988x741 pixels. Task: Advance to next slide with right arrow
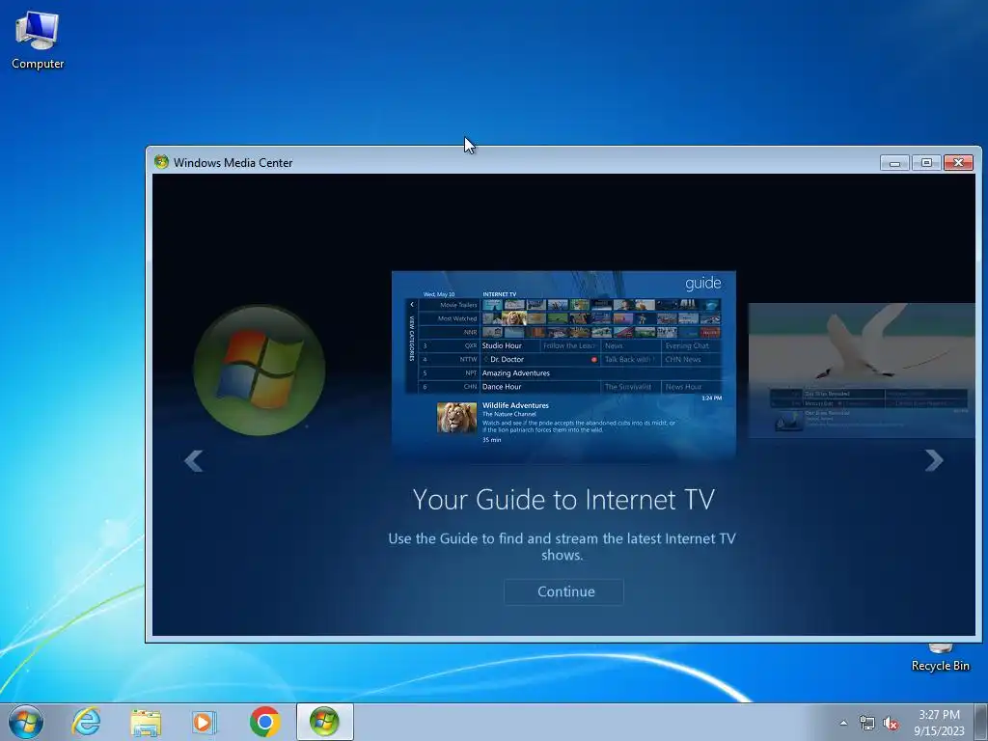point(934,460)
